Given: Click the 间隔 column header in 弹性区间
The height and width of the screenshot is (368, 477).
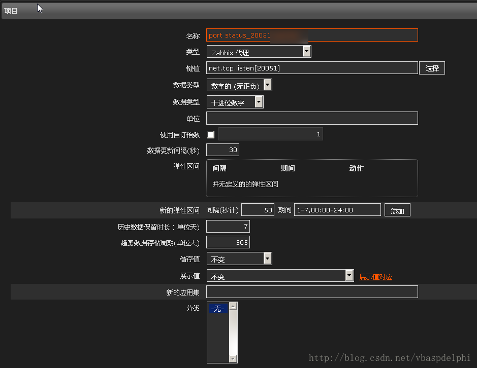Looking at the screenshot, I should (219, 168).
